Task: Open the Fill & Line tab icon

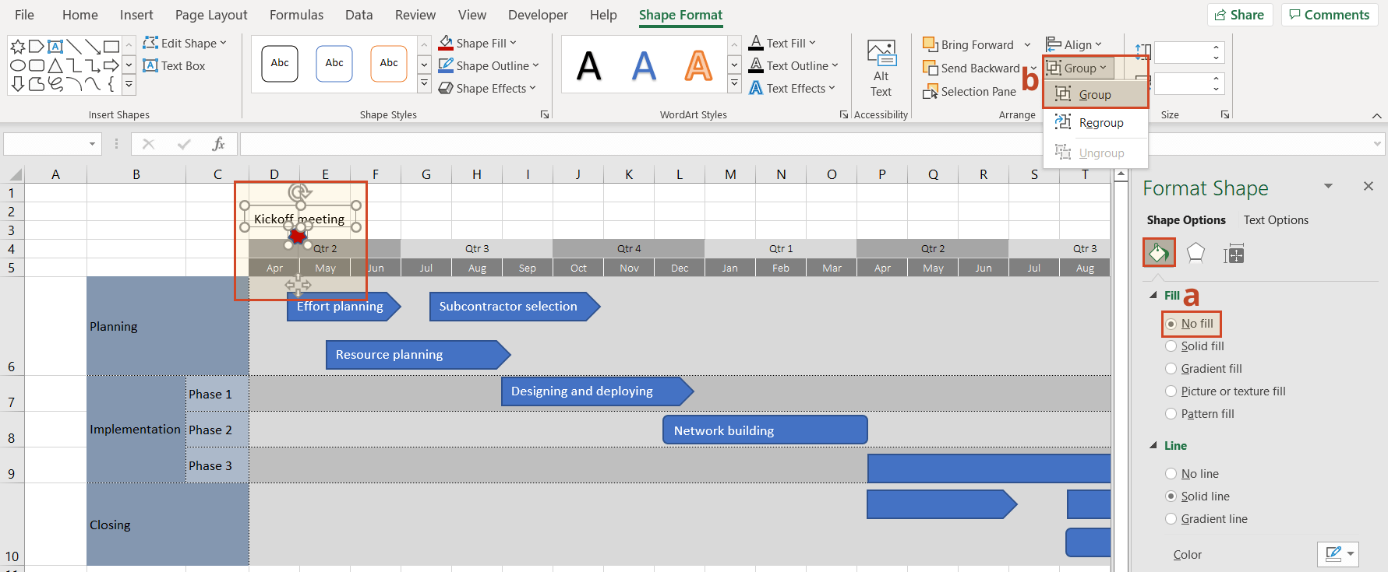Action: pyautogui.click(x=1159, y=253)
